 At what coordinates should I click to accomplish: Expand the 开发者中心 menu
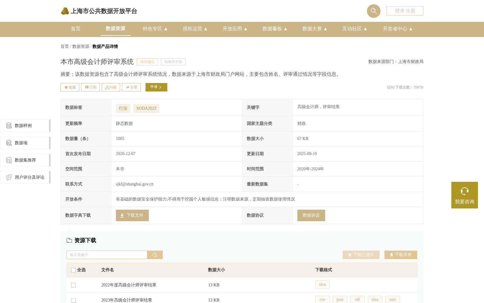tap(397, 29)
